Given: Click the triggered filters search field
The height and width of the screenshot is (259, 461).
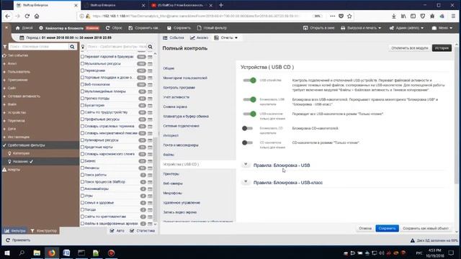Looking at the screenshot, I should (x=117, y=47).
